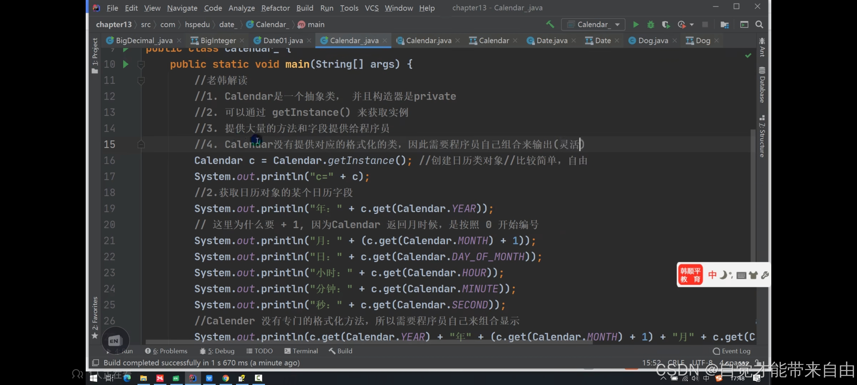Image resolution: width=857 pixels, height=385 pixels.
Task: Click the Debug bug icon
Action: pos(650,24)
